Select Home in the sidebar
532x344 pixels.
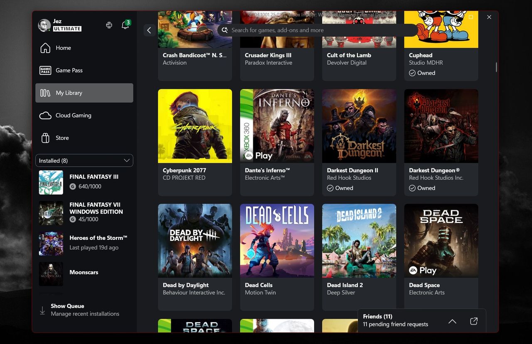tap(63, 48)
